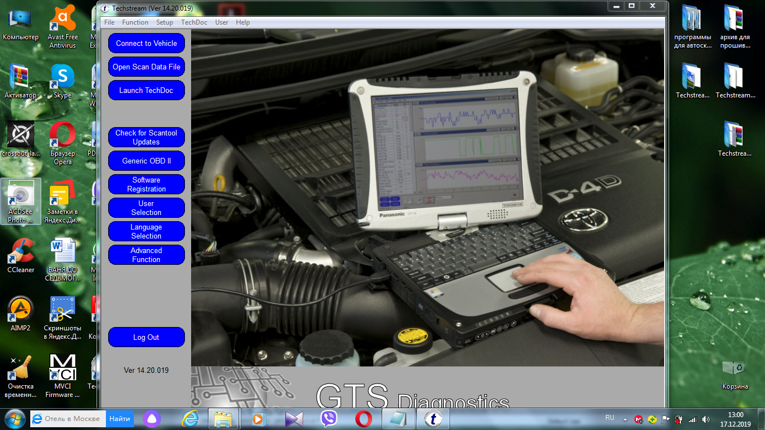Click the Techstream window title bar icon
This screenshot has width=765, height=430.
pyautogui.click(x=104, y=8)
